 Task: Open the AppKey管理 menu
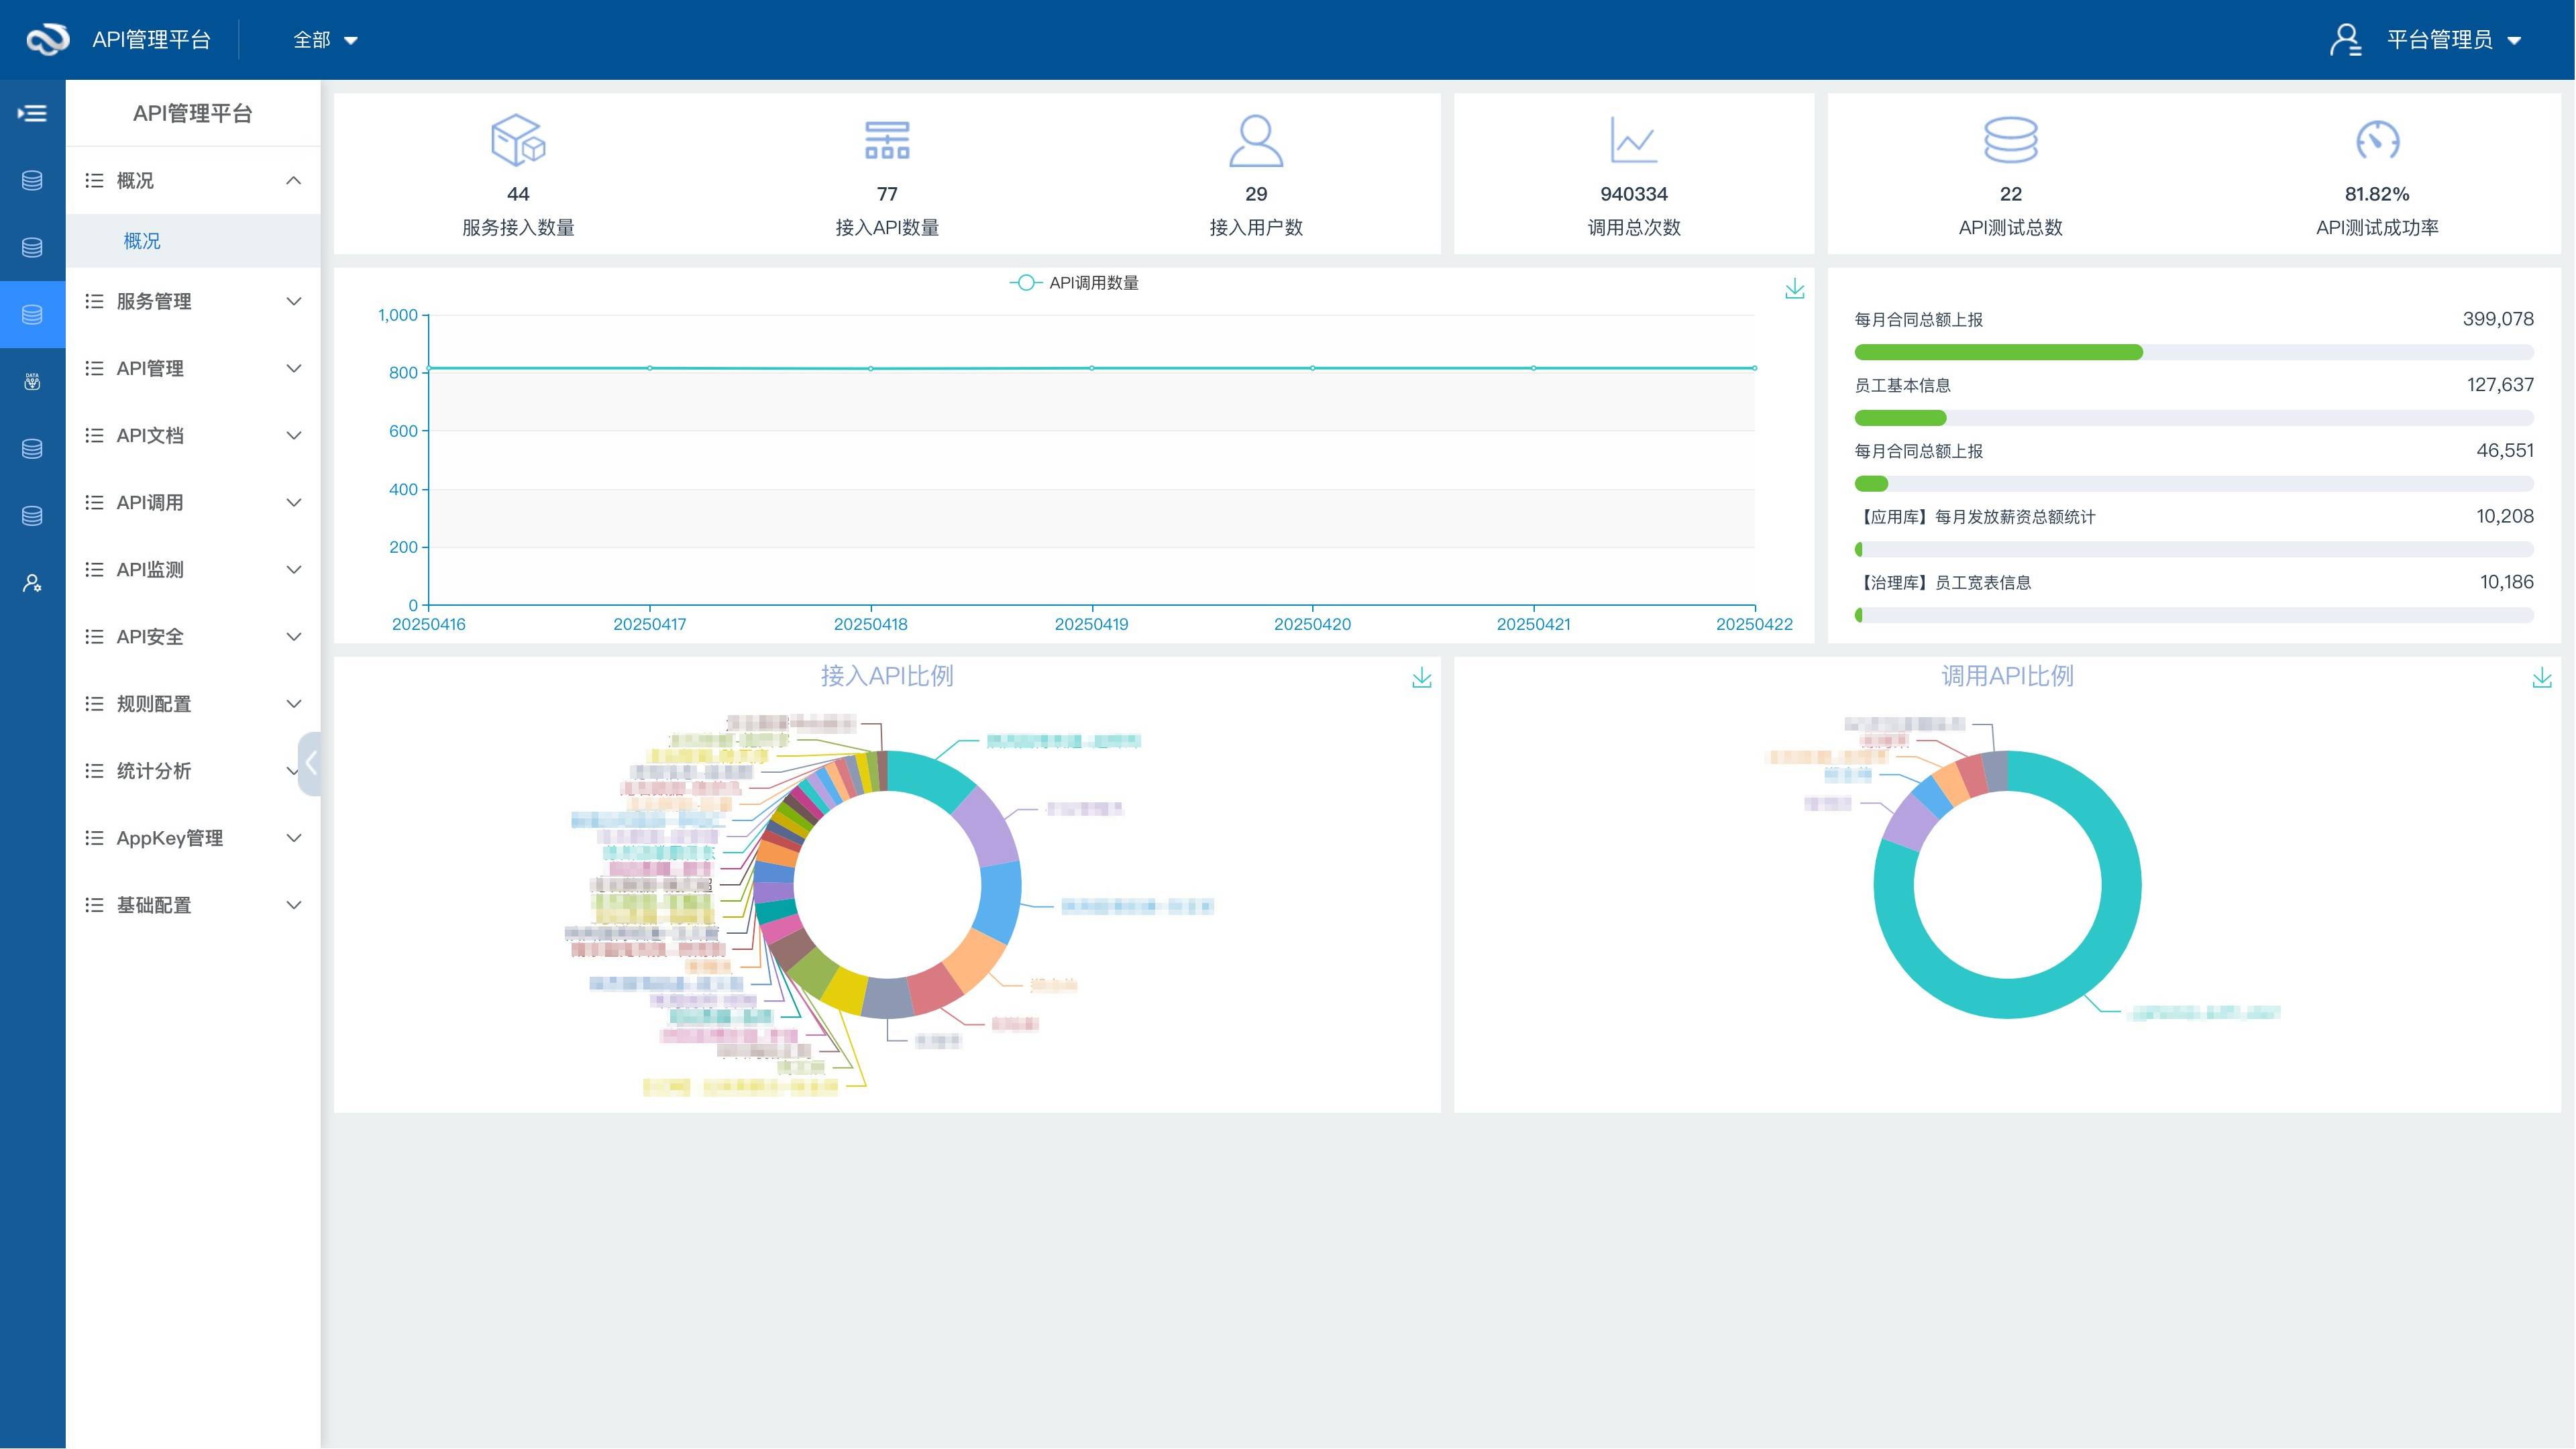pyautogui.click(x=193, y=838)
